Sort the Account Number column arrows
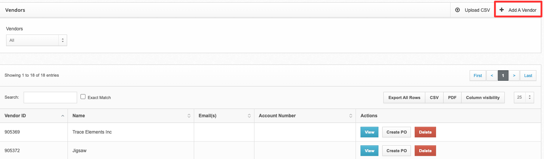The image size is (544, 159). (x=351, y=116)
